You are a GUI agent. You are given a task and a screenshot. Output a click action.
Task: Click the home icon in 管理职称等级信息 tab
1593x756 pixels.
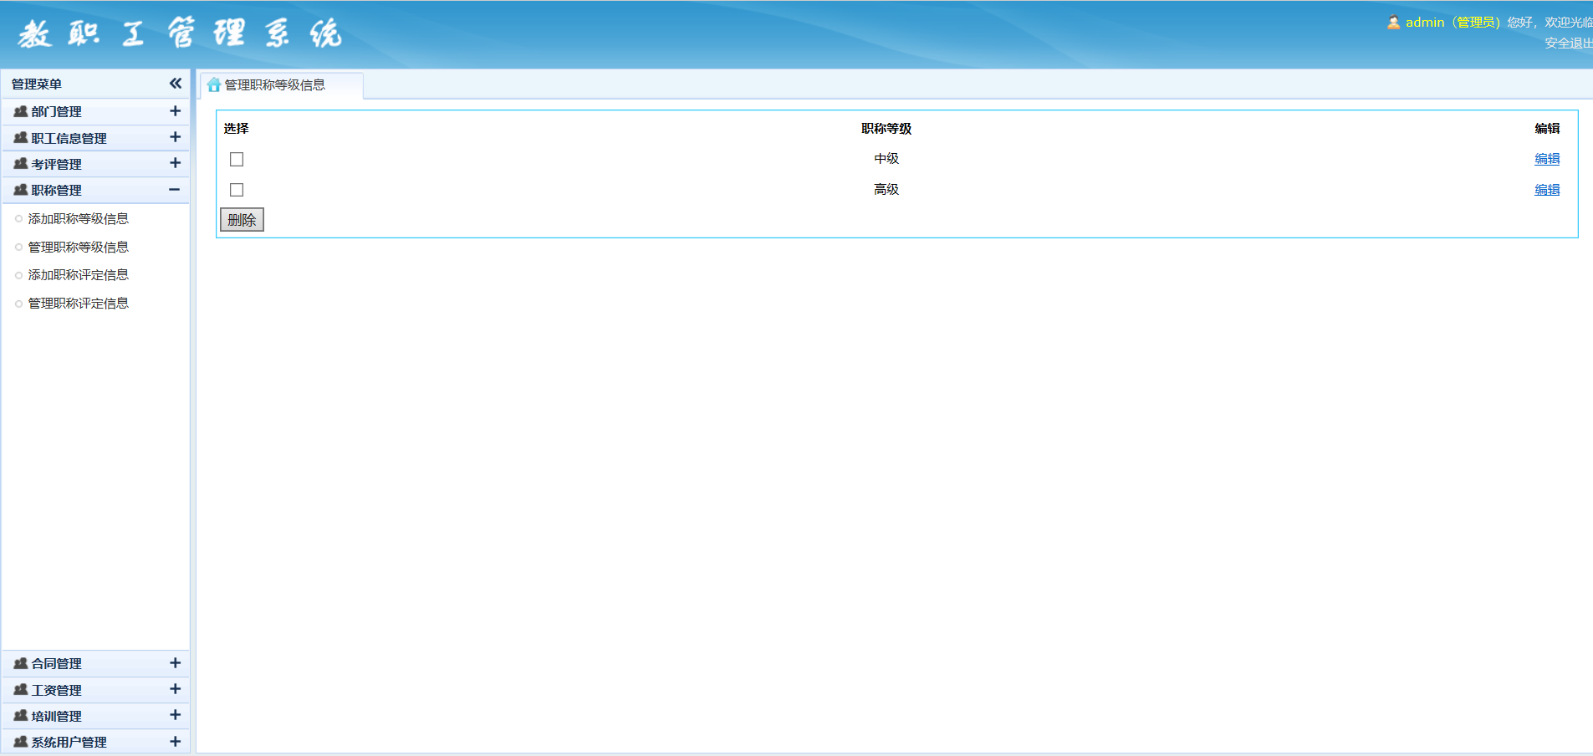pyautogui.click(x=214, y=84)
